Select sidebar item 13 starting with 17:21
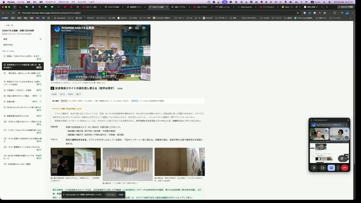Viewport: 361px width, 203px height. (23, 148)
